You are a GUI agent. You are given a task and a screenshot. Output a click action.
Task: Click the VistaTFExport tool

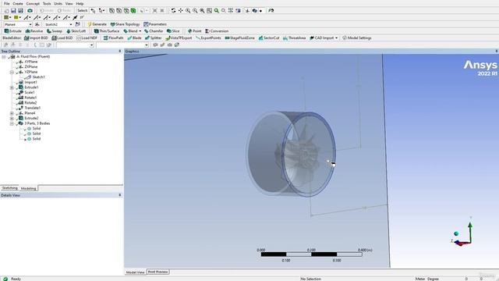coord(179,38)
